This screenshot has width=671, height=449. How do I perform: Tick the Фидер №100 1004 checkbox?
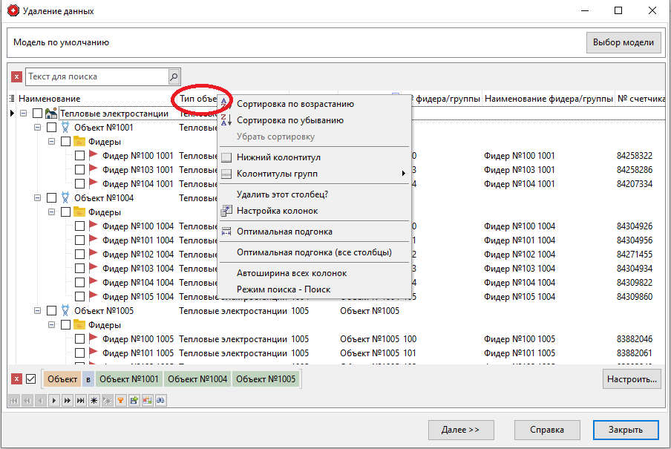pyautogui.click(x=79, y=226)
